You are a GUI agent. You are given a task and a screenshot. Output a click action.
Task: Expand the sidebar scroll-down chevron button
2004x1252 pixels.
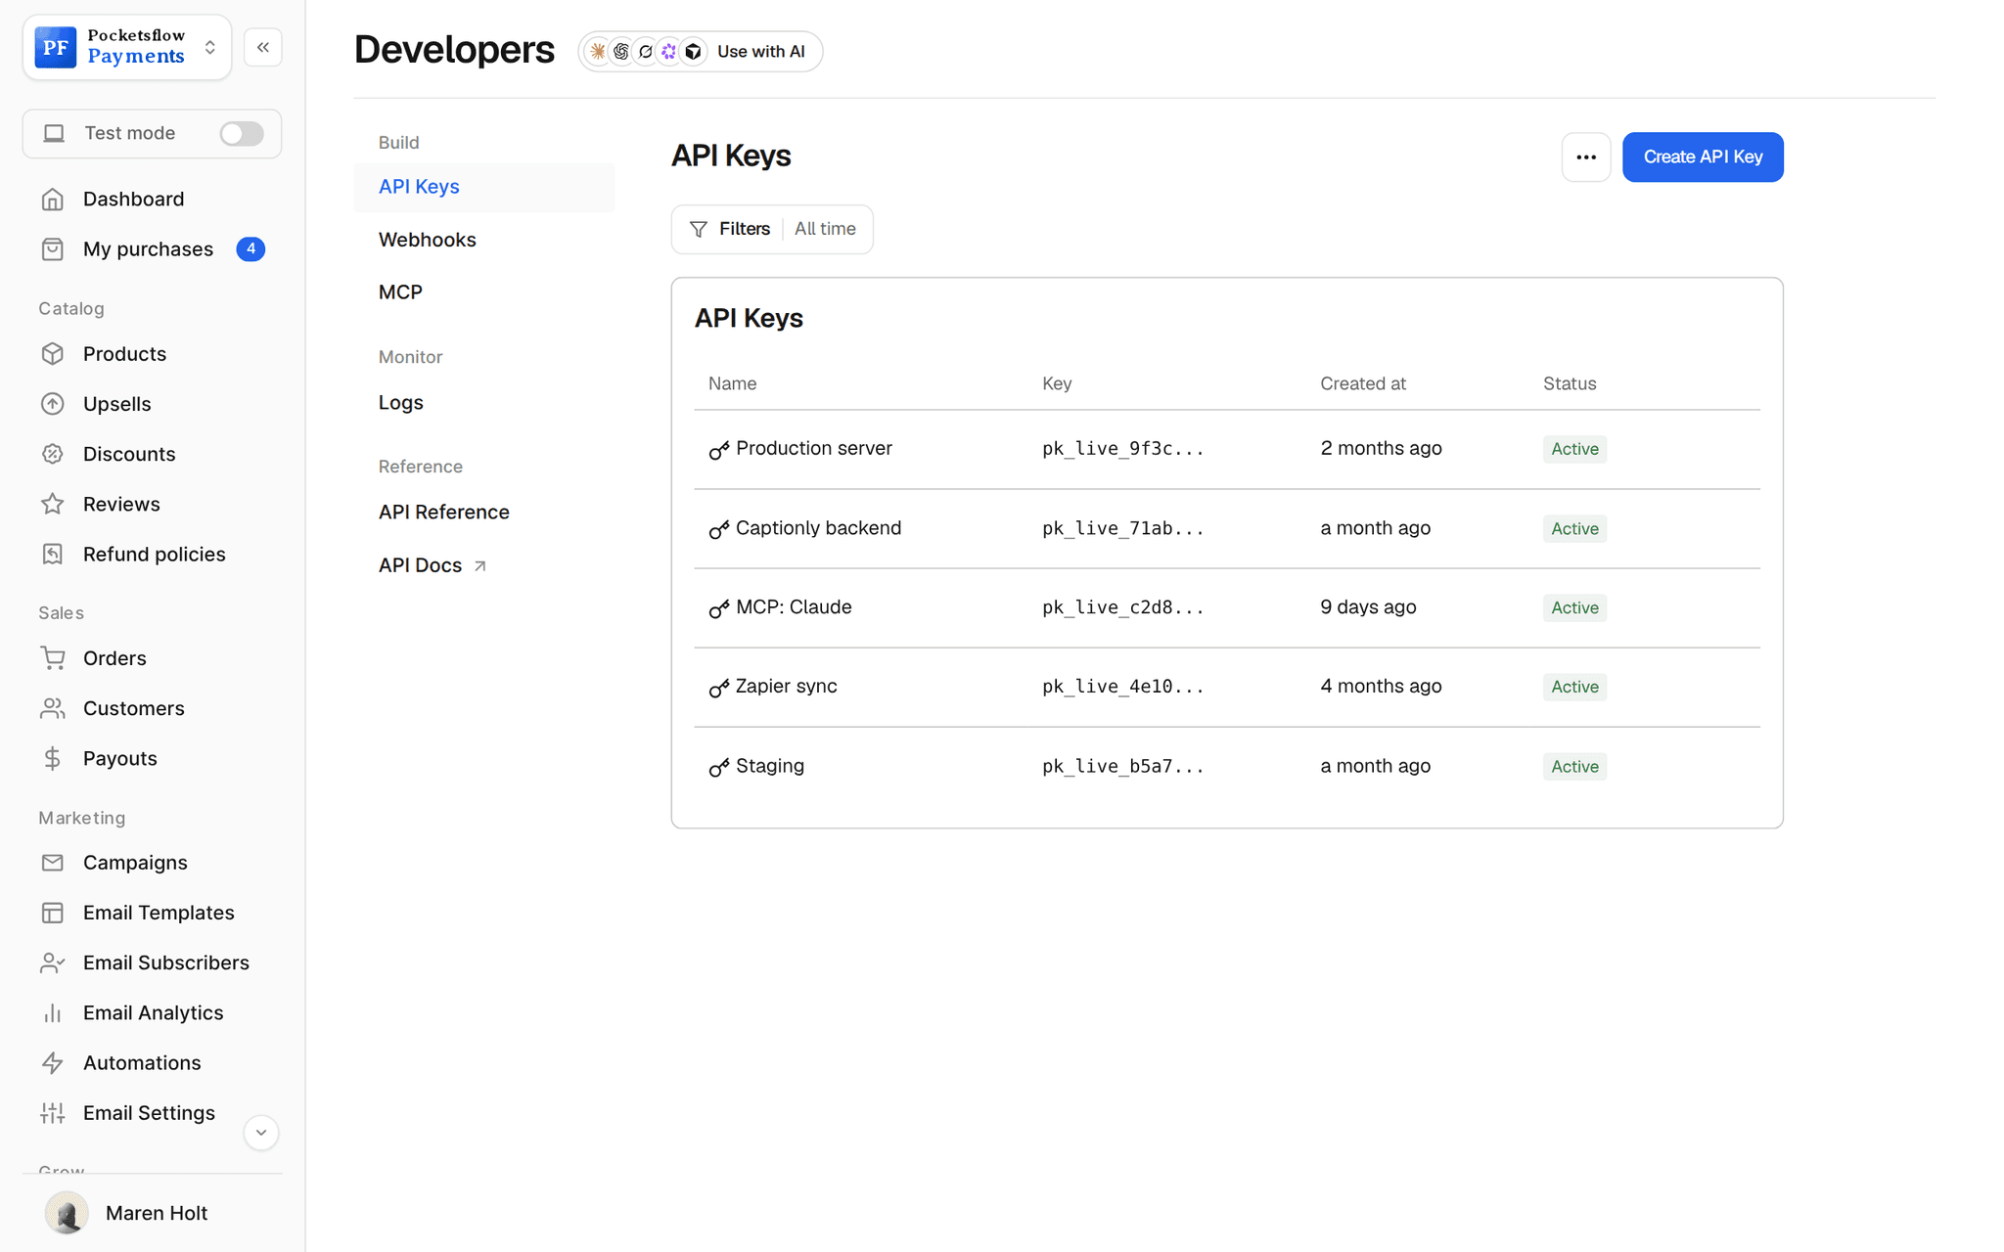(261, 1133)
